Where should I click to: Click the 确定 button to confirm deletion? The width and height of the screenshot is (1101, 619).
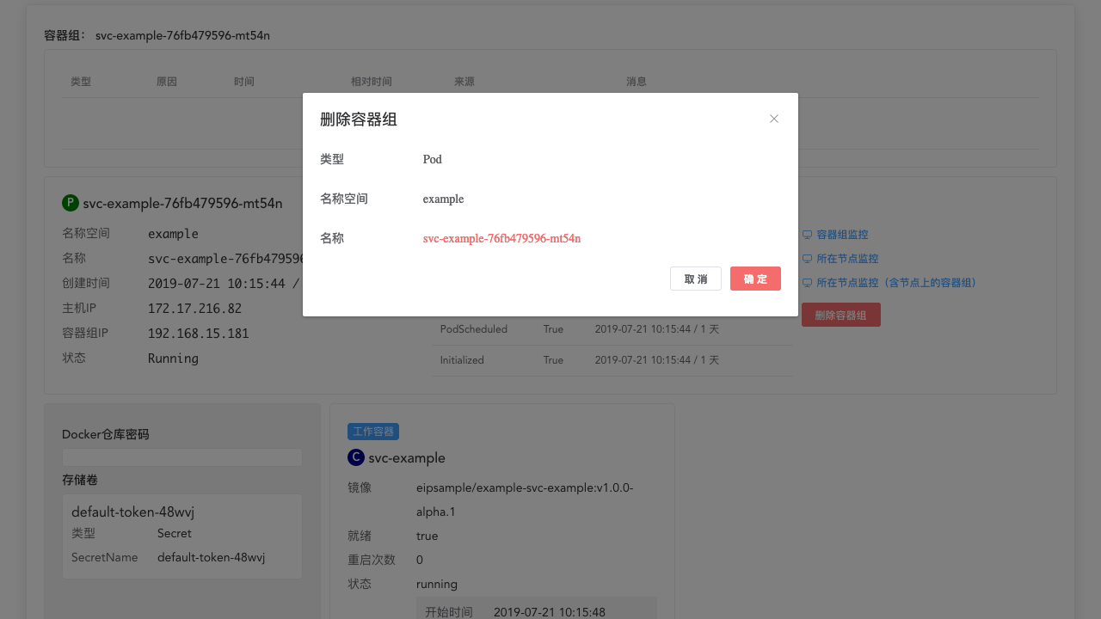[x=755, y=279]
